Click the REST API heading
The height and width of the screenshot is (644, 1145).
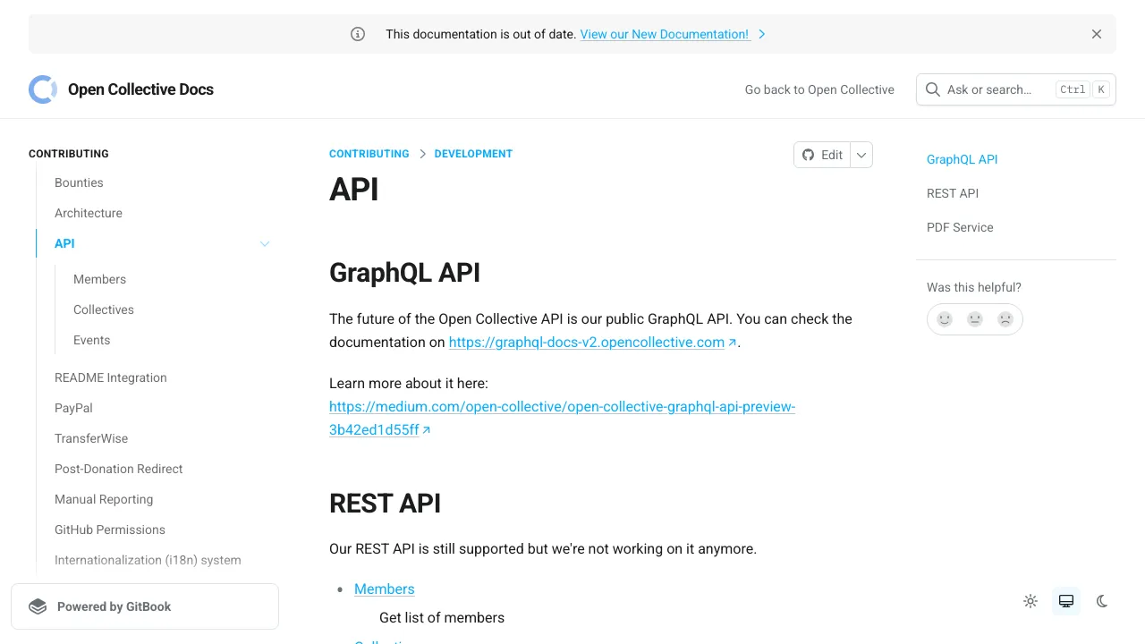tap(385, 504)
